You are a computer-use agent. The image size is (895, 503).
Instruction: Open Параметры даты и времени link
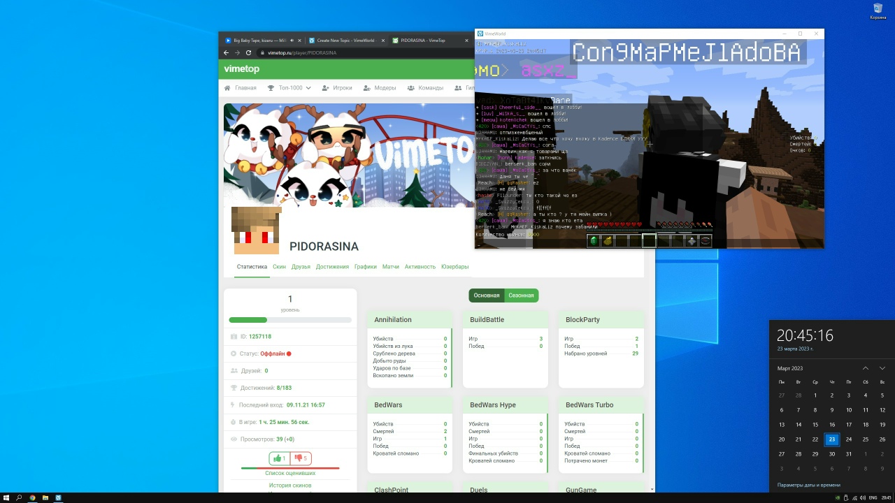[x=809, y=485]
